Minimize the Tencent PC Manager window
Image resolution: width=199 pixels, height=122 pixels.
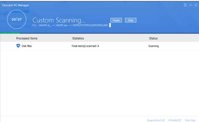(x=190, y=5)
